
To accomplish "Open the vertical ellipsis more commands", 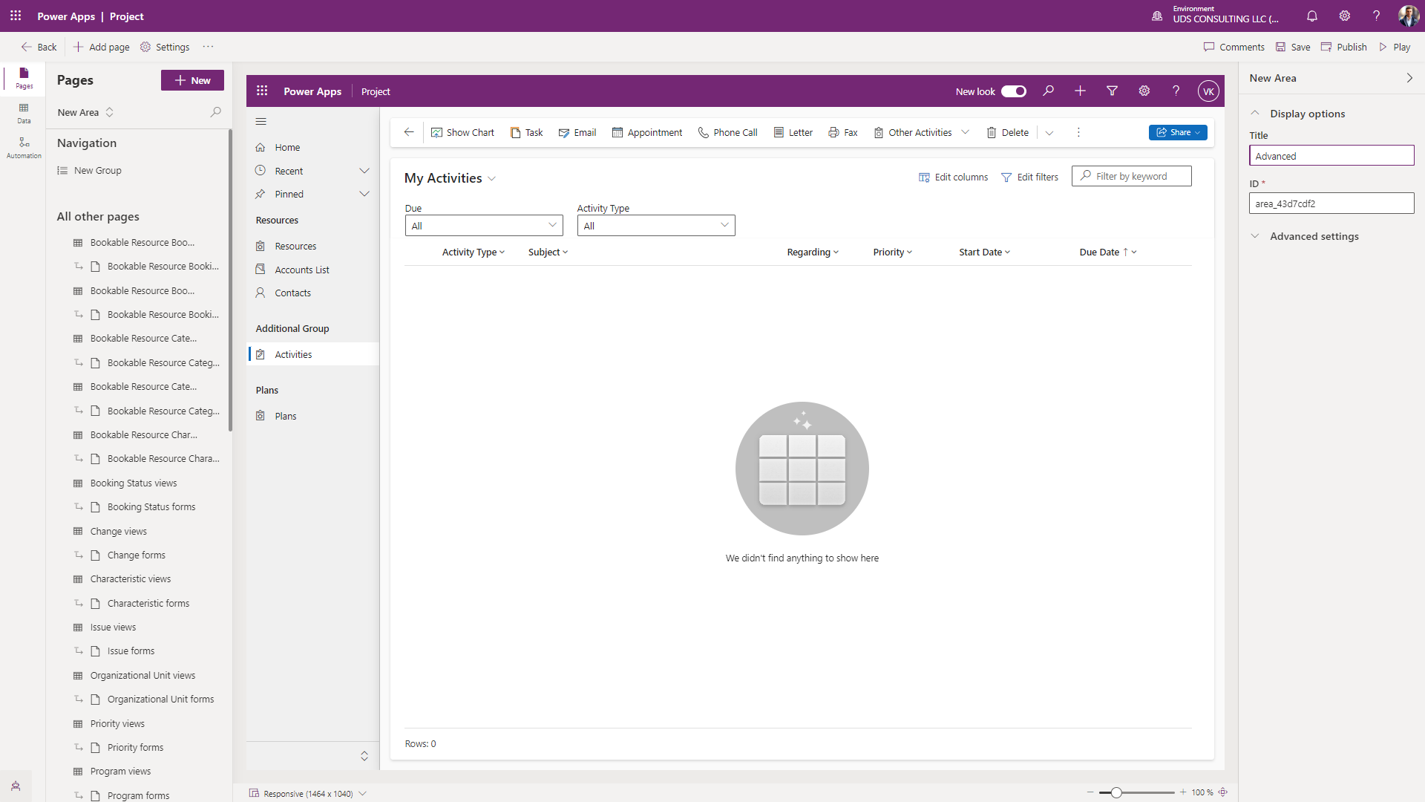I will pos(1078,132).
